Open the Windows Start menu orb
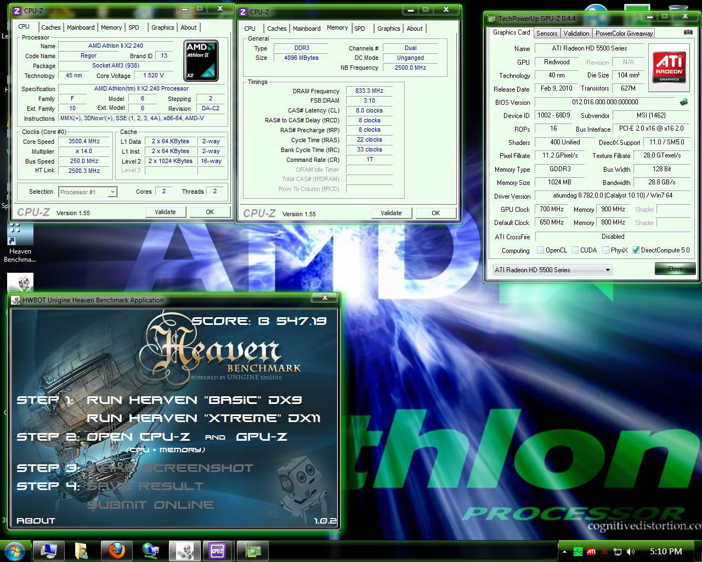Screen dimensions: 702x562 point(14,550)
